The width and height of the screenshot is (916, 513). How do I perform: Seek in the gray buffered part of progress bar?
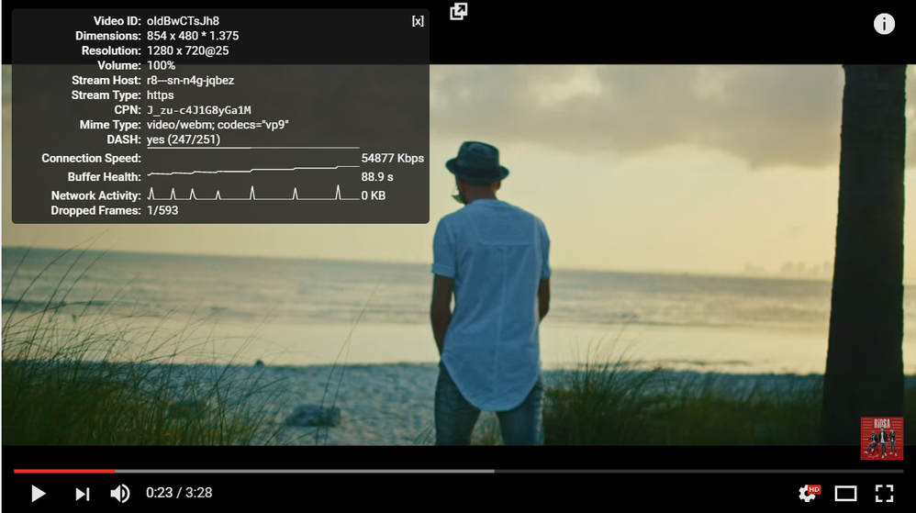(x=303, y=471)
